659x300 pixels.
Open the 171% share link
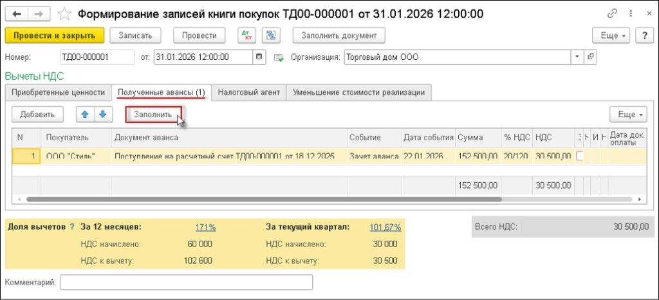(x=205, y=227)
